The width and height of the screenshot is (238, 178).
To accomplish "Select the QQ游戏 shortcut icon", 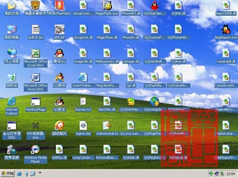I will click(x=59, y=77).
